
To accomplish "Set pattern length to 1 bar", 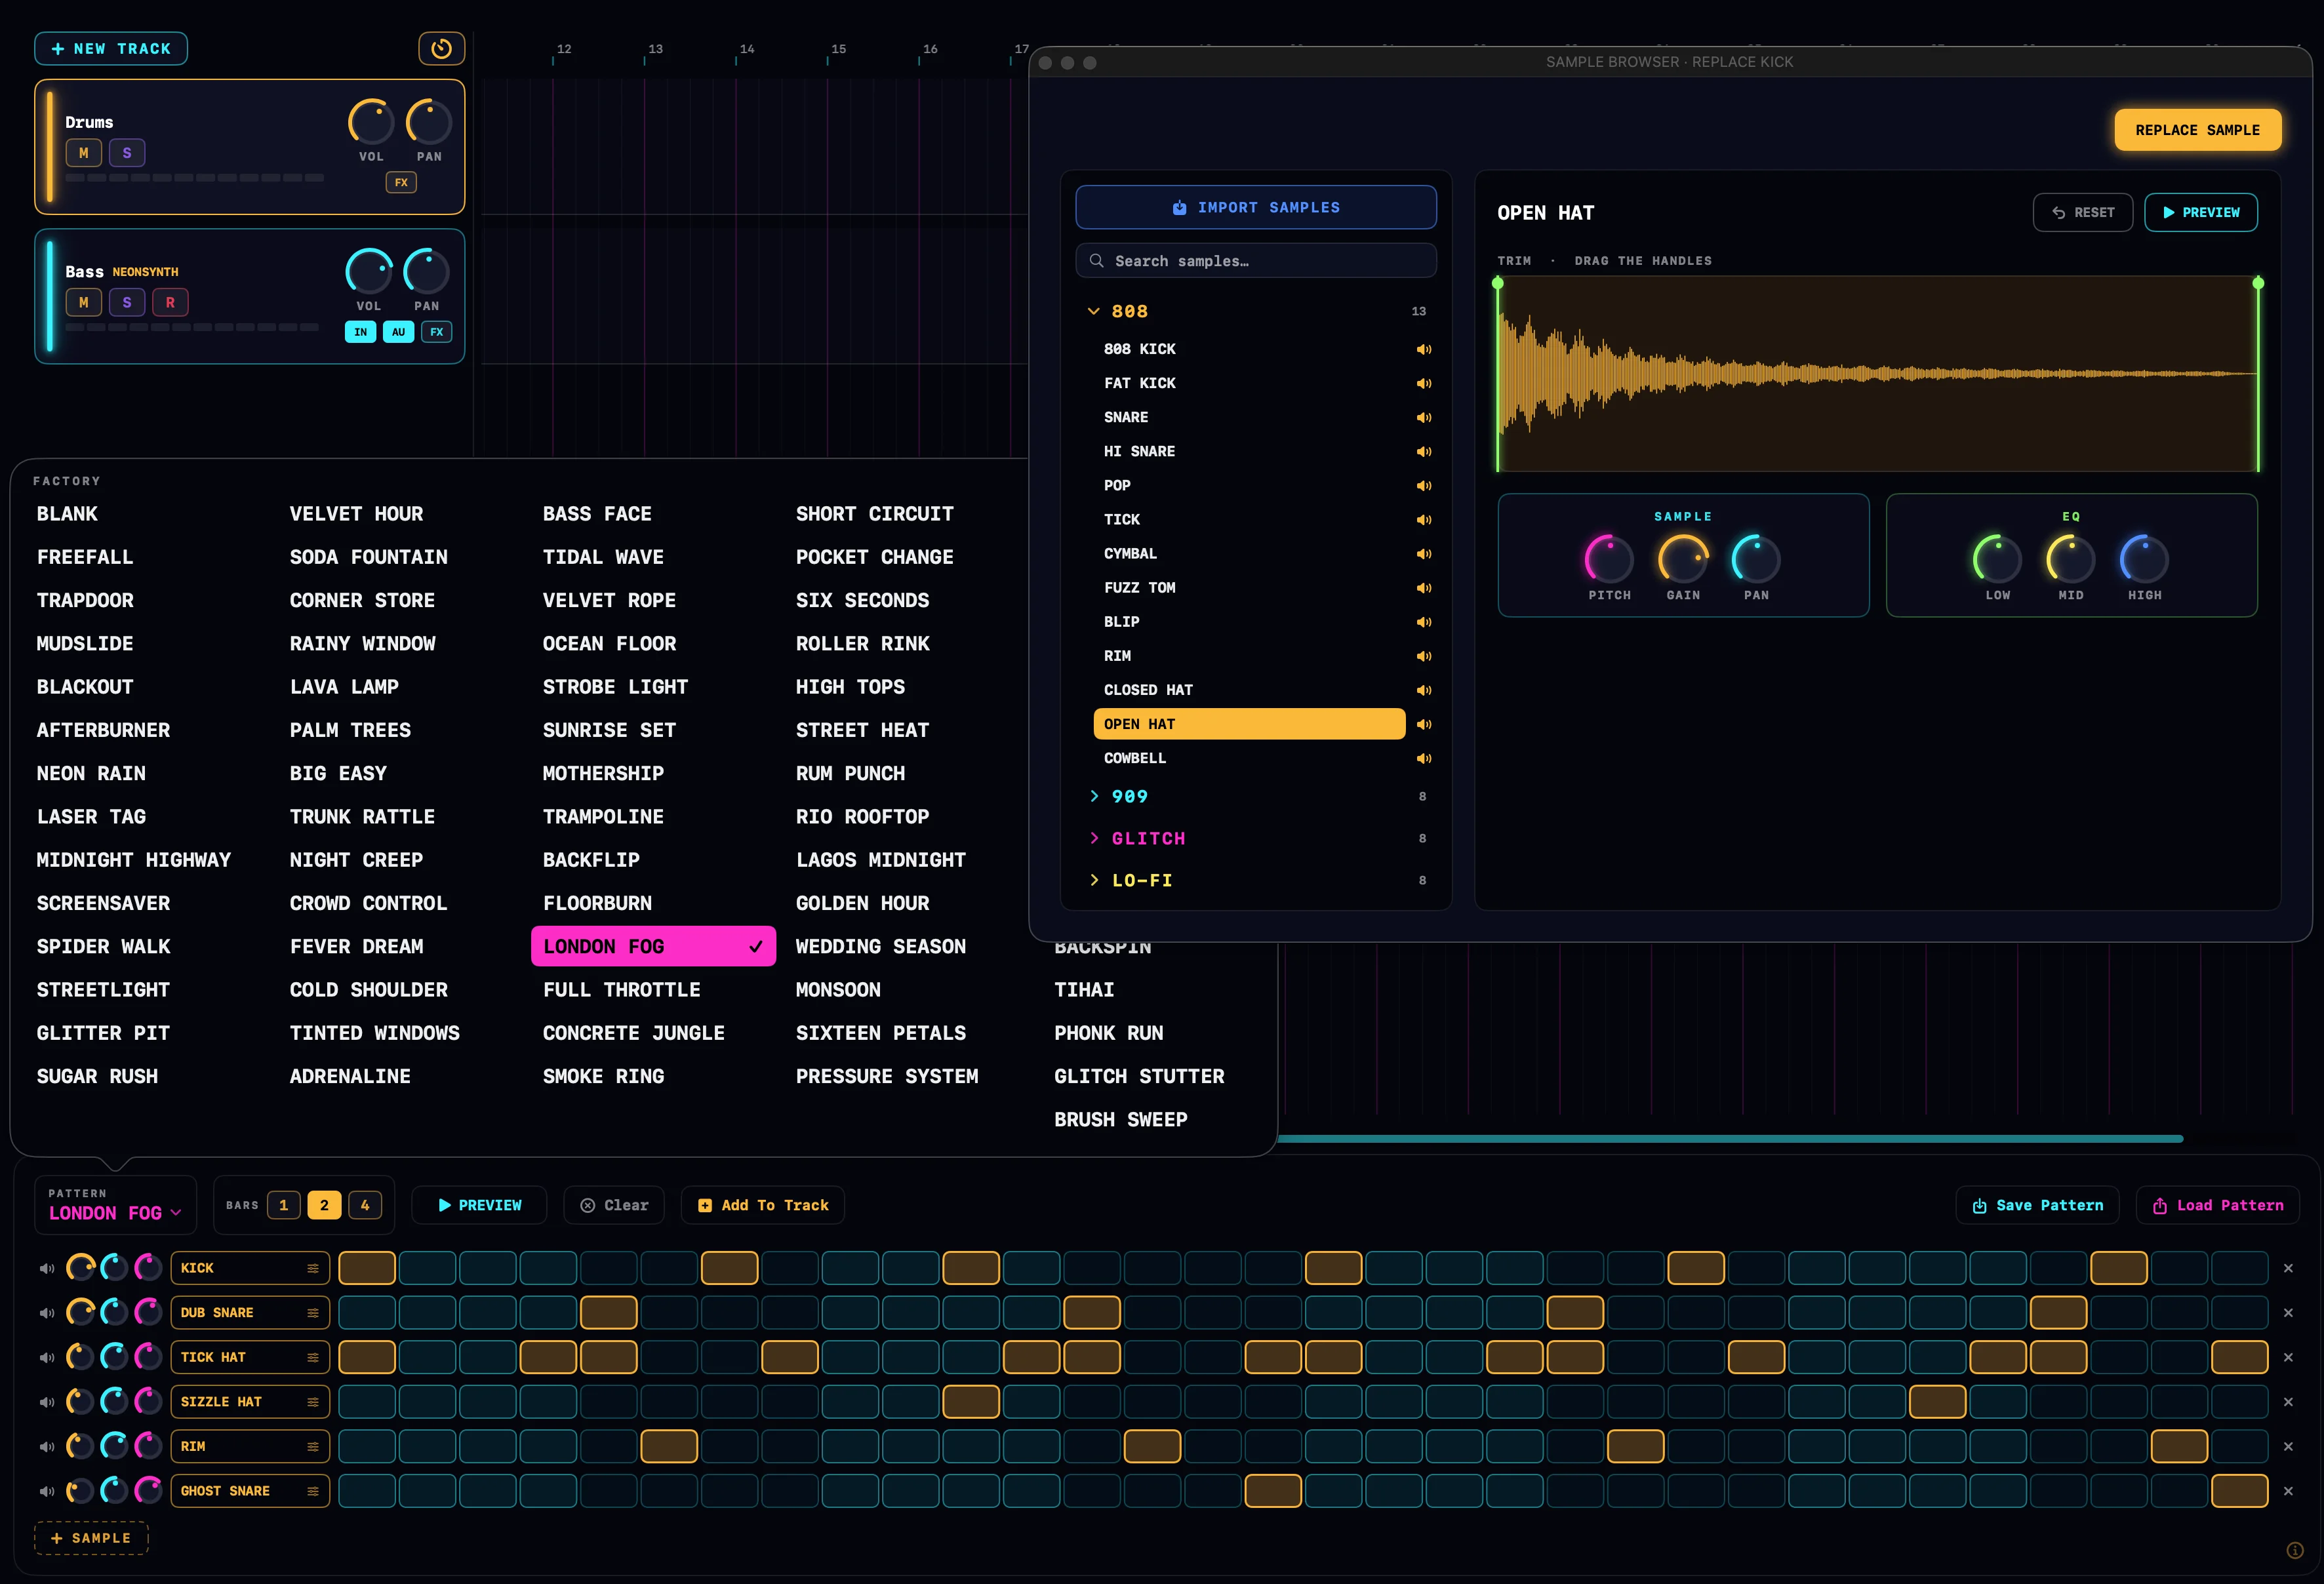I will [284, 1205].
